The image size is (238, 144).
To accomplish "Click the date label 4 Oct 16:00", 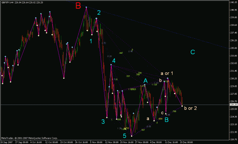I will coord(36,142).
